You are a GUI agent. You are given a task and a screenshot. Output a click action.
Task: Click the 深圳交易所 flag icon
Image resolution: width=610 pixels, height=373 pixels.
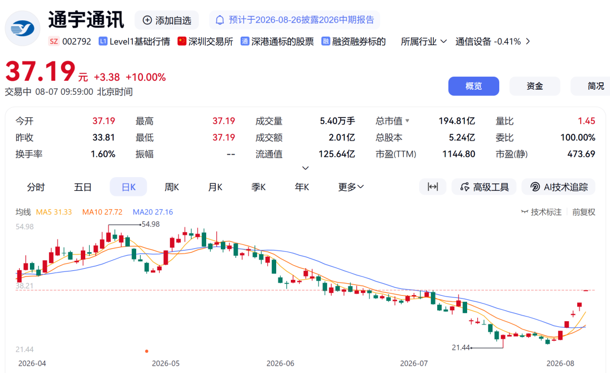(182, 41)
